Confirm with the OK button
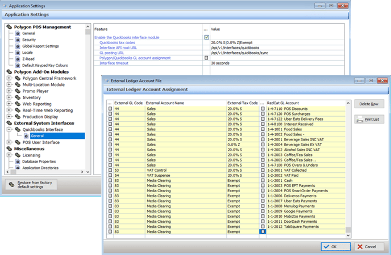 (x=336, y=246)
